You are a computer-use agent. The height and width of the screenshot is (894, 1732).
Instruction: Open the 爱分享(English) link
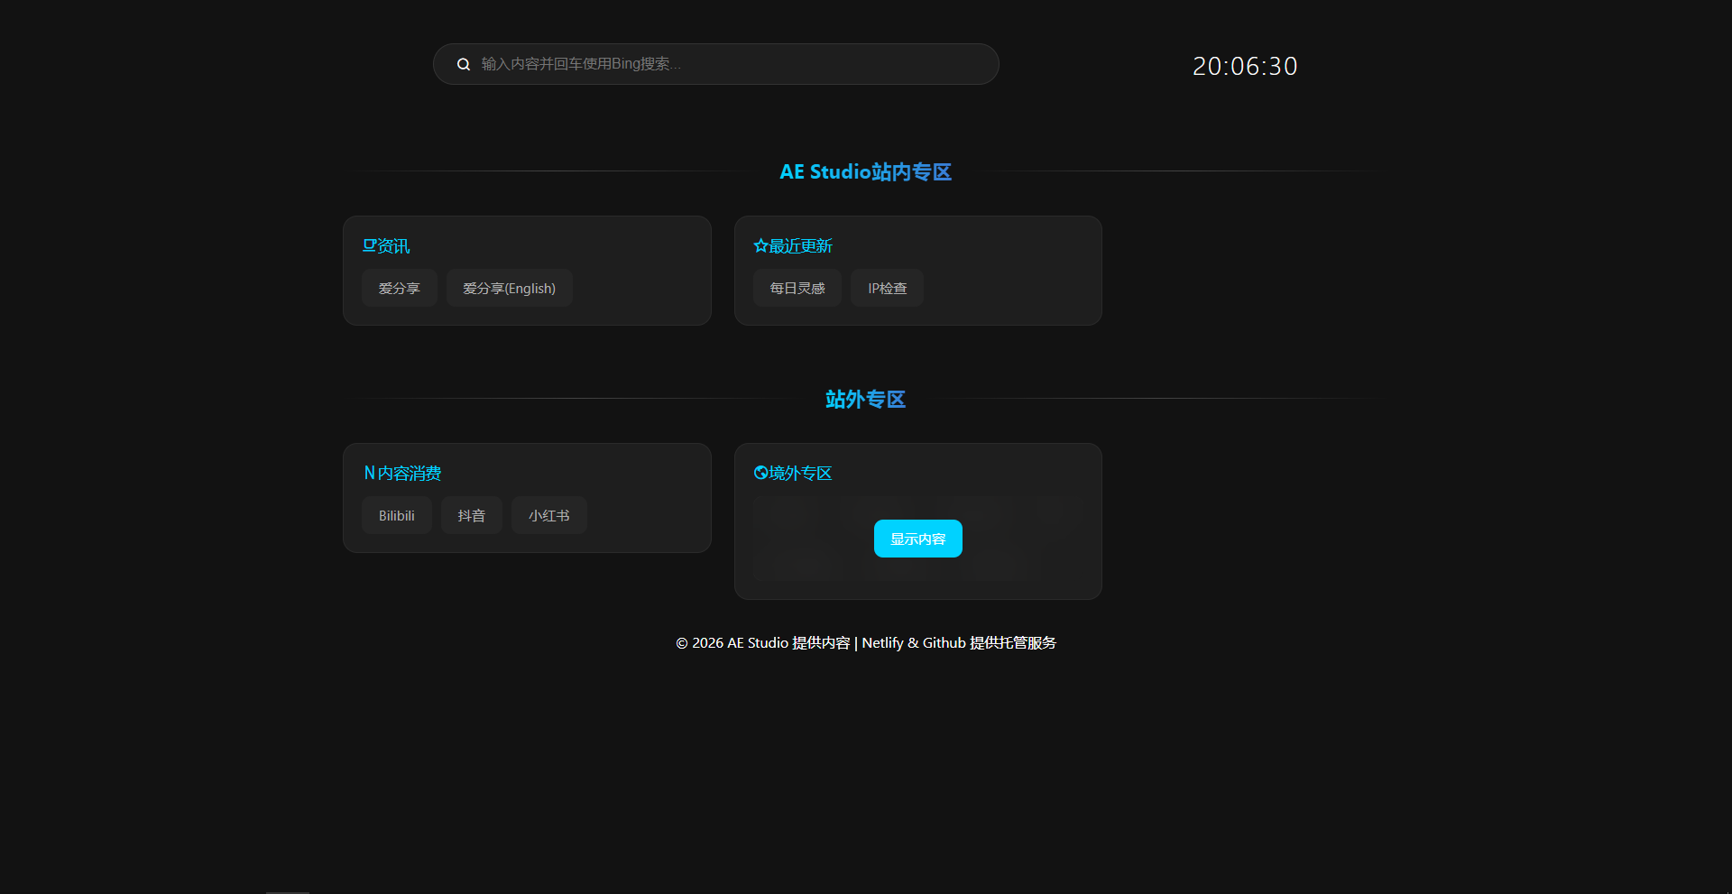click(509, 289)
